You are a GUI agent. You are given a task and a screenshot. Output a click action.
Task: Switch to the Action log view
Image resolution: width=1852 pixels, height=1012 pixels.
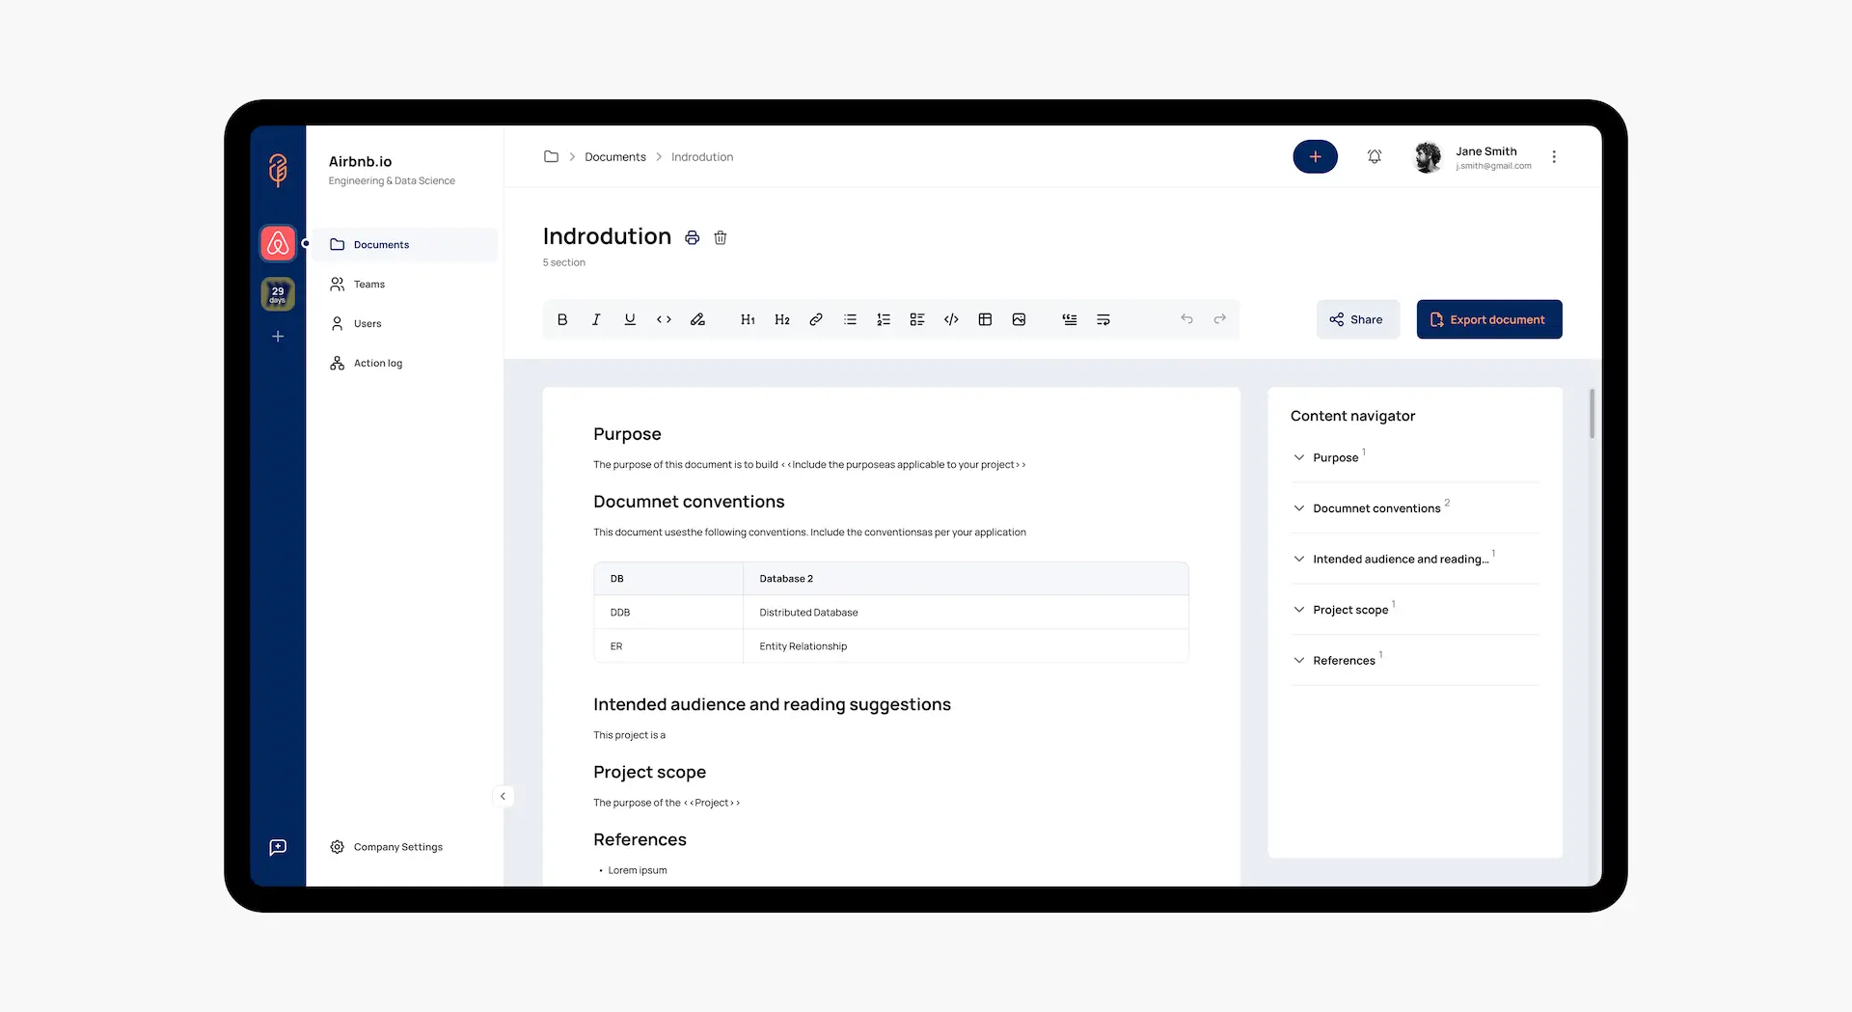pos(377,363)
